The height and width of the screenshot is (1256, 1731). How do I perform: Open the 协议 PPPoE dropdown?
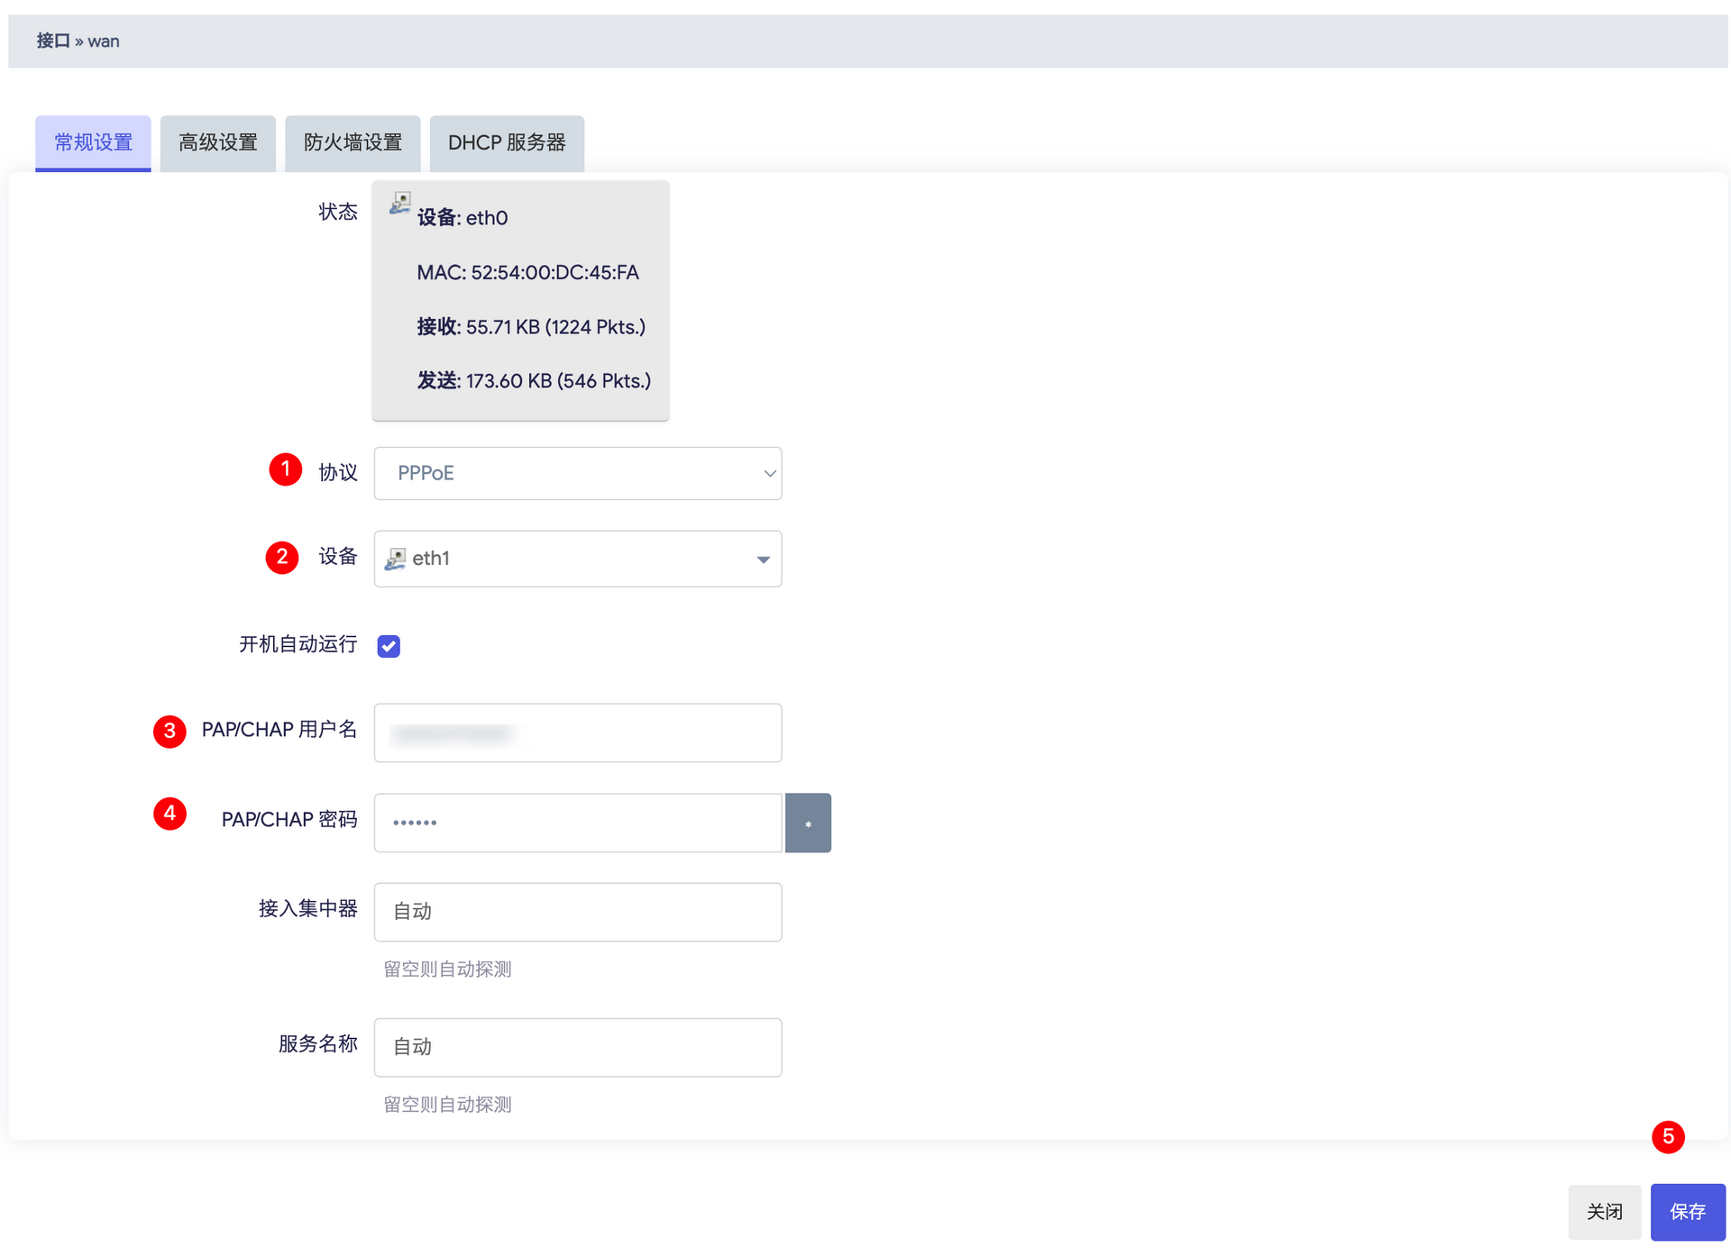point(578,473)
